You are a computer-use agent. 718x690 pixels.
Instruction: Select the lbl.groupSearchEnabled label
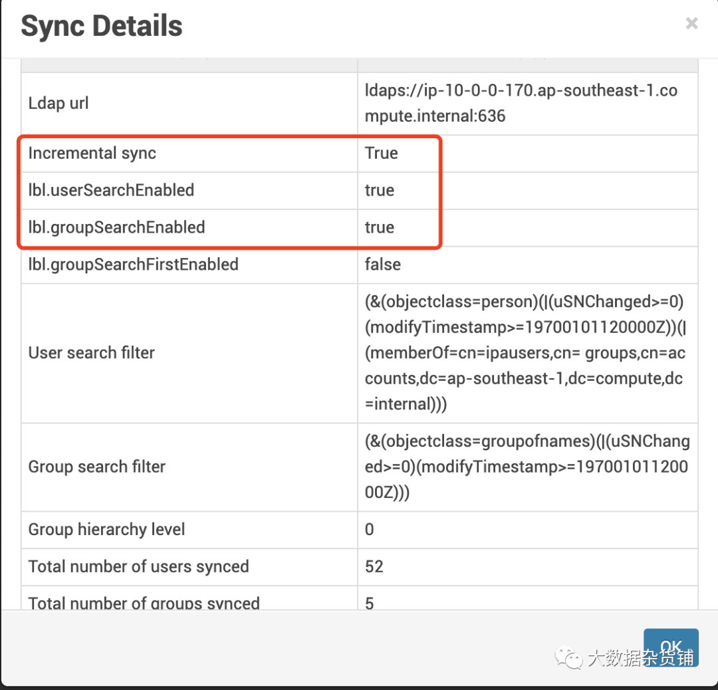click(116, 227)
